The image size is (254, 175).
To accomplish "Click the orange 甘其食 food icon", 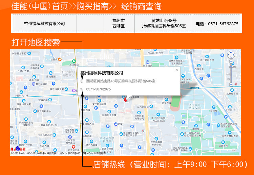I will click(60, 59).
